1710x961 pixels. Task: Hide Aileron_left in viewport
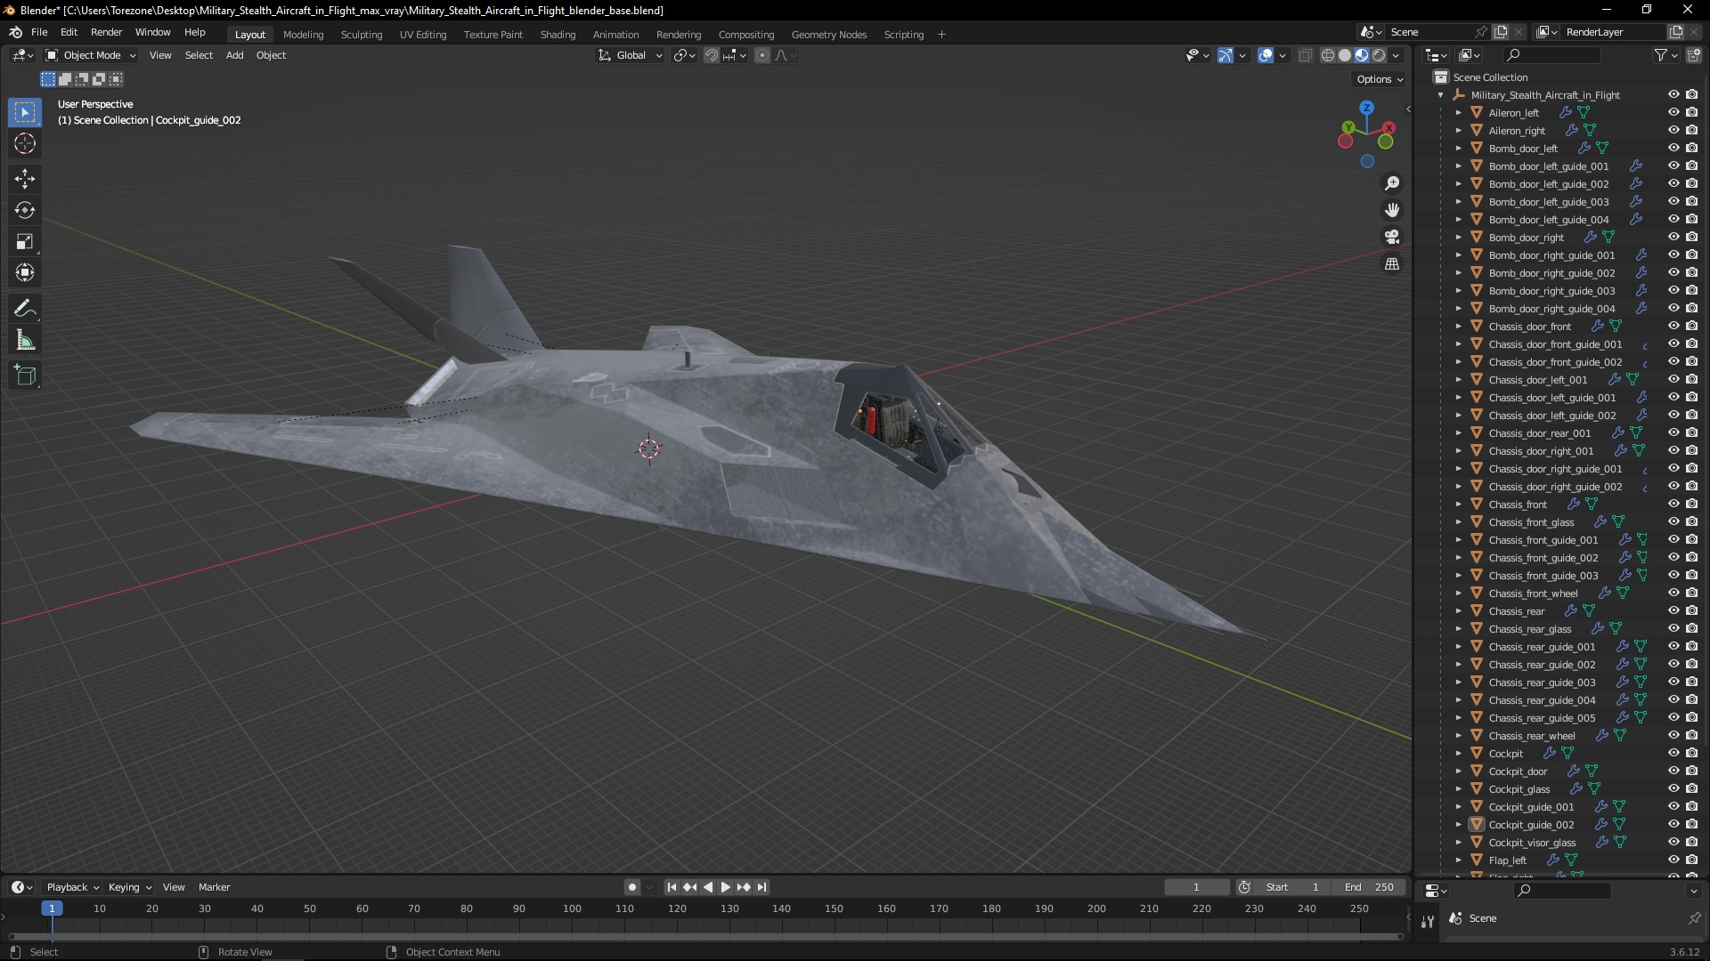pyautogui.click(x=1673, y=112)
